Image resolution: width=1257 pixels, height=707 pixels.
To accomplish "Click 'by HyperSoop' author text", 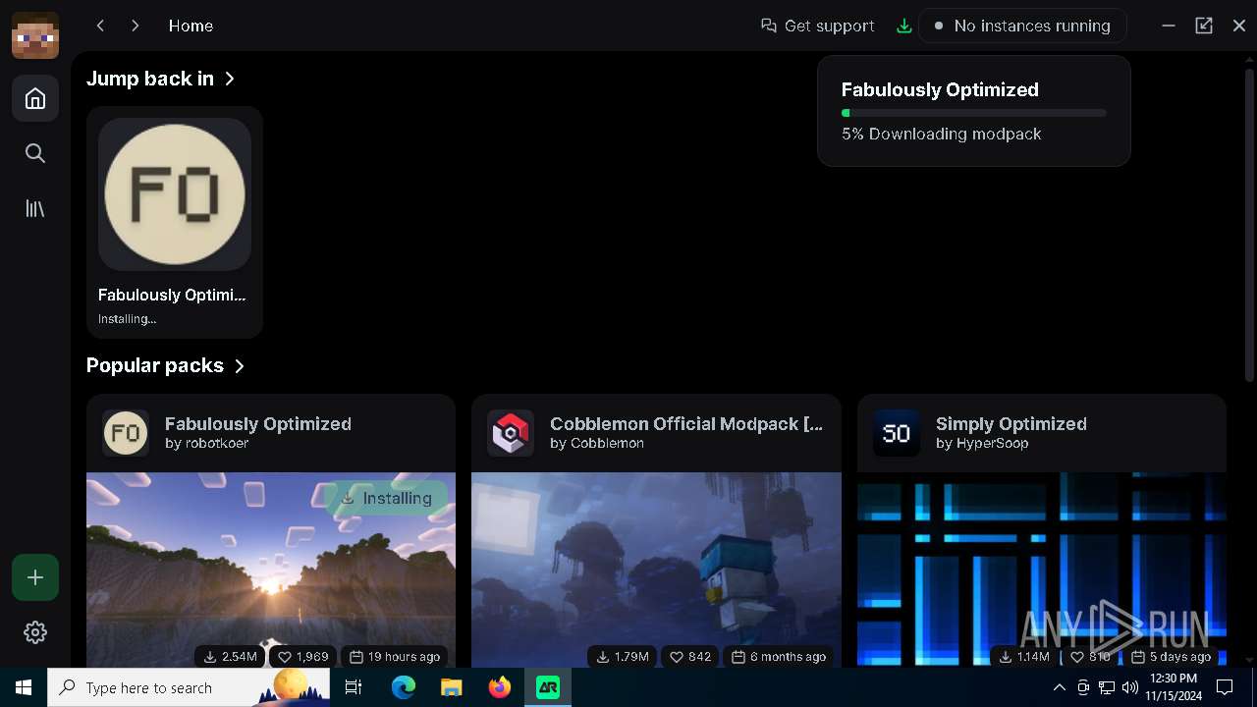I will pyautogui.click(x=982, y=443).
